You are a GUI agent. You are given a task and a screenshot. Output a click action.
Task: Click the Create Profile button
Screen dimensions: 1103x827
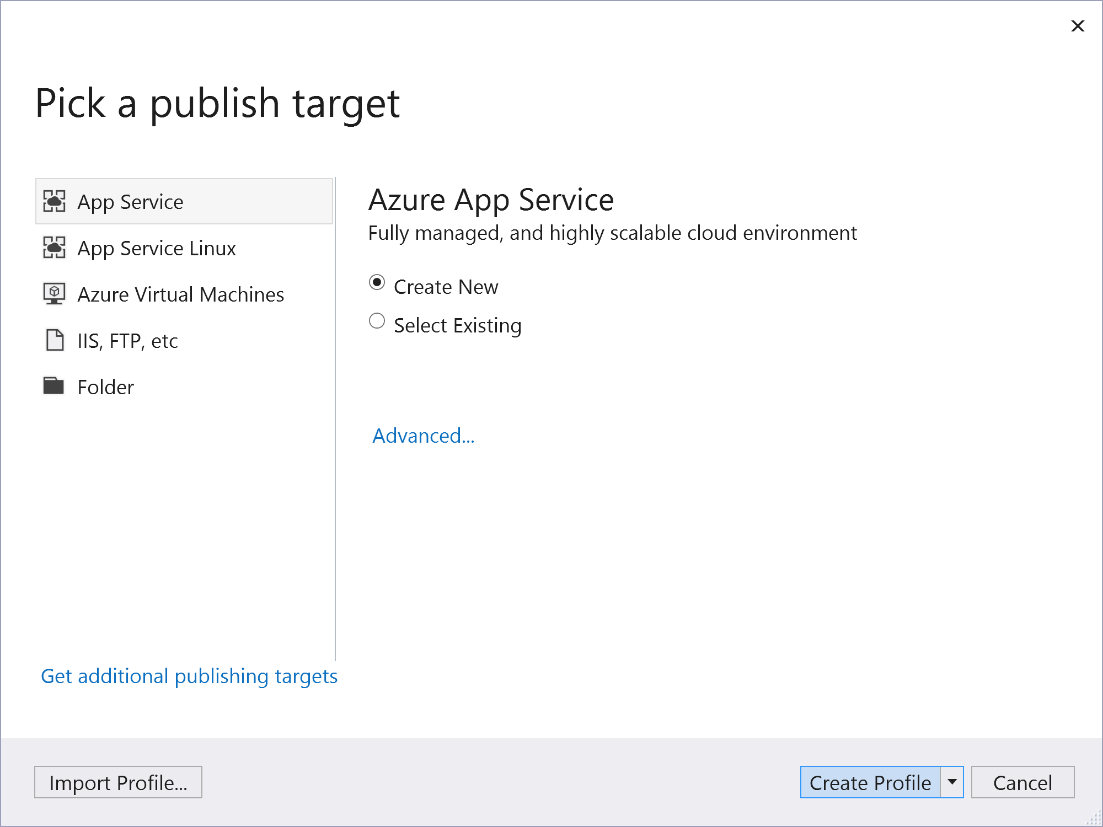(870, 782)
